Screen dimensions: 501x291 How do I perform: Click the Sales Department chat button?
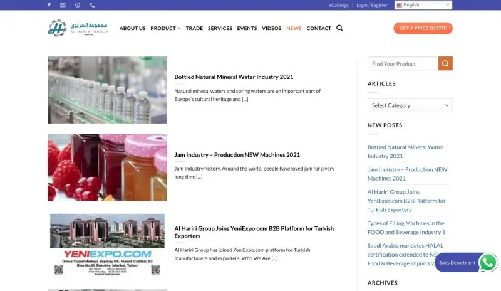(x=457, y=263)
